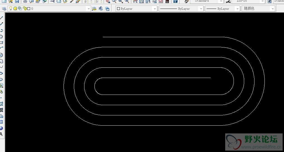Select the Polyline tool
Screen dimensions: 284x152
(1, 30)
